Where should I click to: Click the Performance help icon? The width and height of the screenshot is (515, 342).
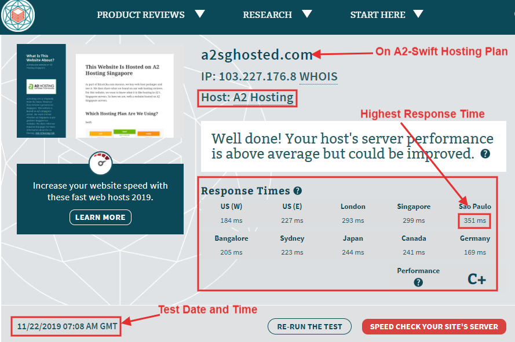point(418,282)
